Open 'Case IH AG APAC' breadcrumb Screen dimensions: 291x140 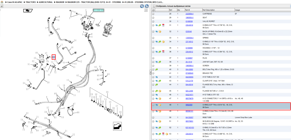[x=15, y=2]
